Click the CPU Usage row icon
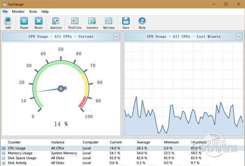This screenshot has width=245, height=166. click(x=4, y=148)
